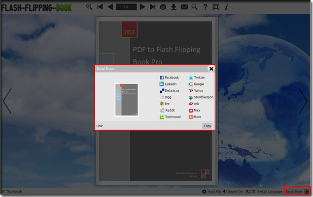Share on StumbleUpon
Image resolution: width=313 pixels, height=197 pixels.
pyautogui.click(x=201, y=97)
